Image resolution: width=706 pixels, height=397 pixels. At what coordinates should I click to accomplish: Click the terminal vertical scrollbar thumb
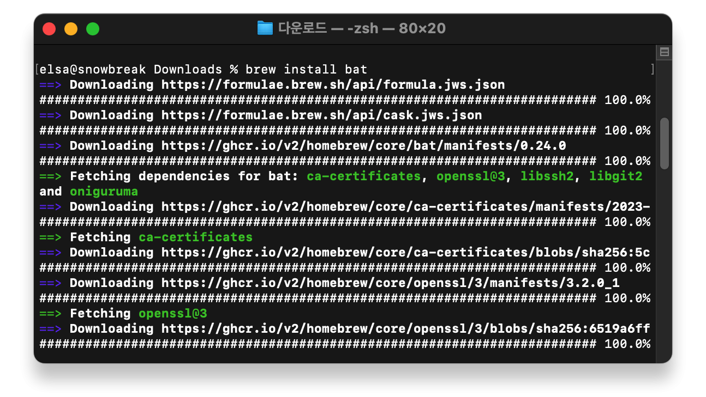[x=665, y=144]
